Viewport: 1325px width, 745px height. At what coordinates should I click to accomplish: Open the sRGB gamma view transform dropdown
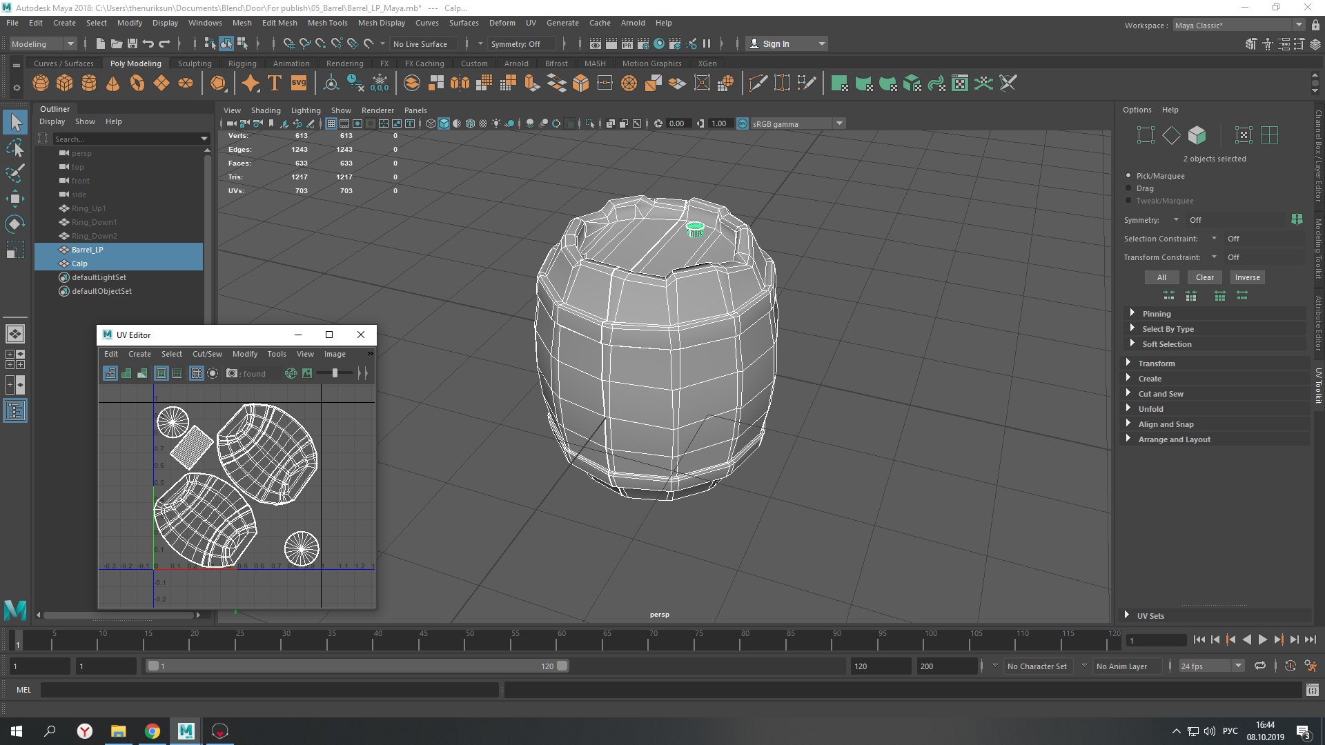tap(798, 123)
